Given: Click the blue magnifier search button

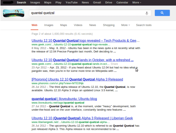Looking at the screenshot, I should coord(162,13).
